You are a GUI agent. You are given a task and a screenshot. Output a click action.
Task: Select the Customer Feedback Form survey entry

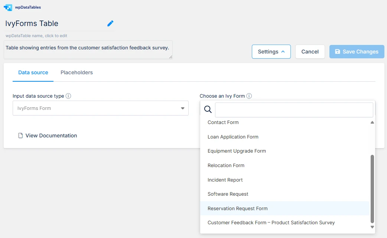click(x=271, y=222)
